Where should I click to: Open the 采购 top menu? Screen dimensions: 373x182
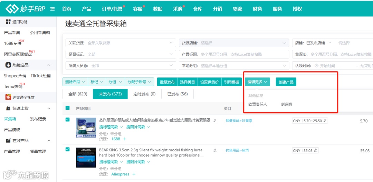click(178, 9)
